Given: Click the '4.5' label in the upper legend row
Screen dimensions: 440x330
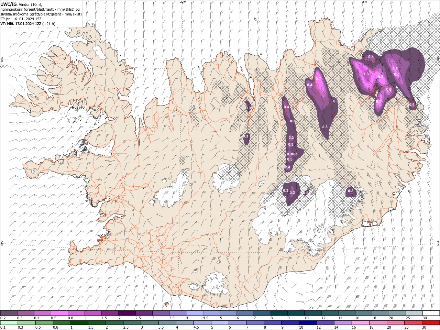Looking at the screenshot, I should click(x=206, y=318).
